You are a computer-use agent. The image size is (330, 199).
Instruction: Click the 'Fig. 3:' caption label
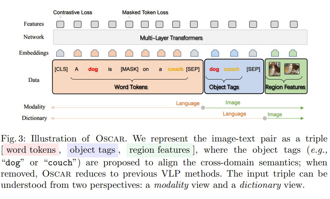[13, 139]
